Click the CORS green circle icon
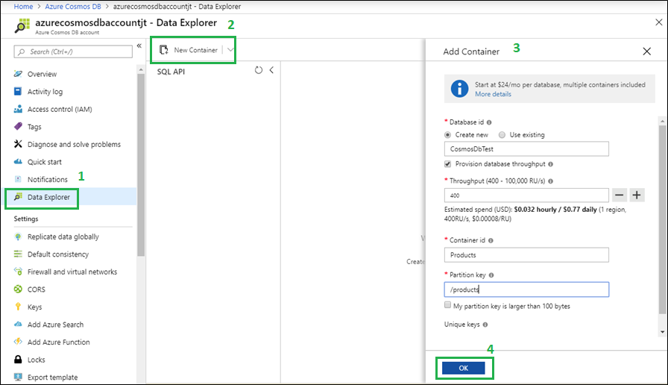The width and height of the screenshot is (668, 385). [18, 289]
